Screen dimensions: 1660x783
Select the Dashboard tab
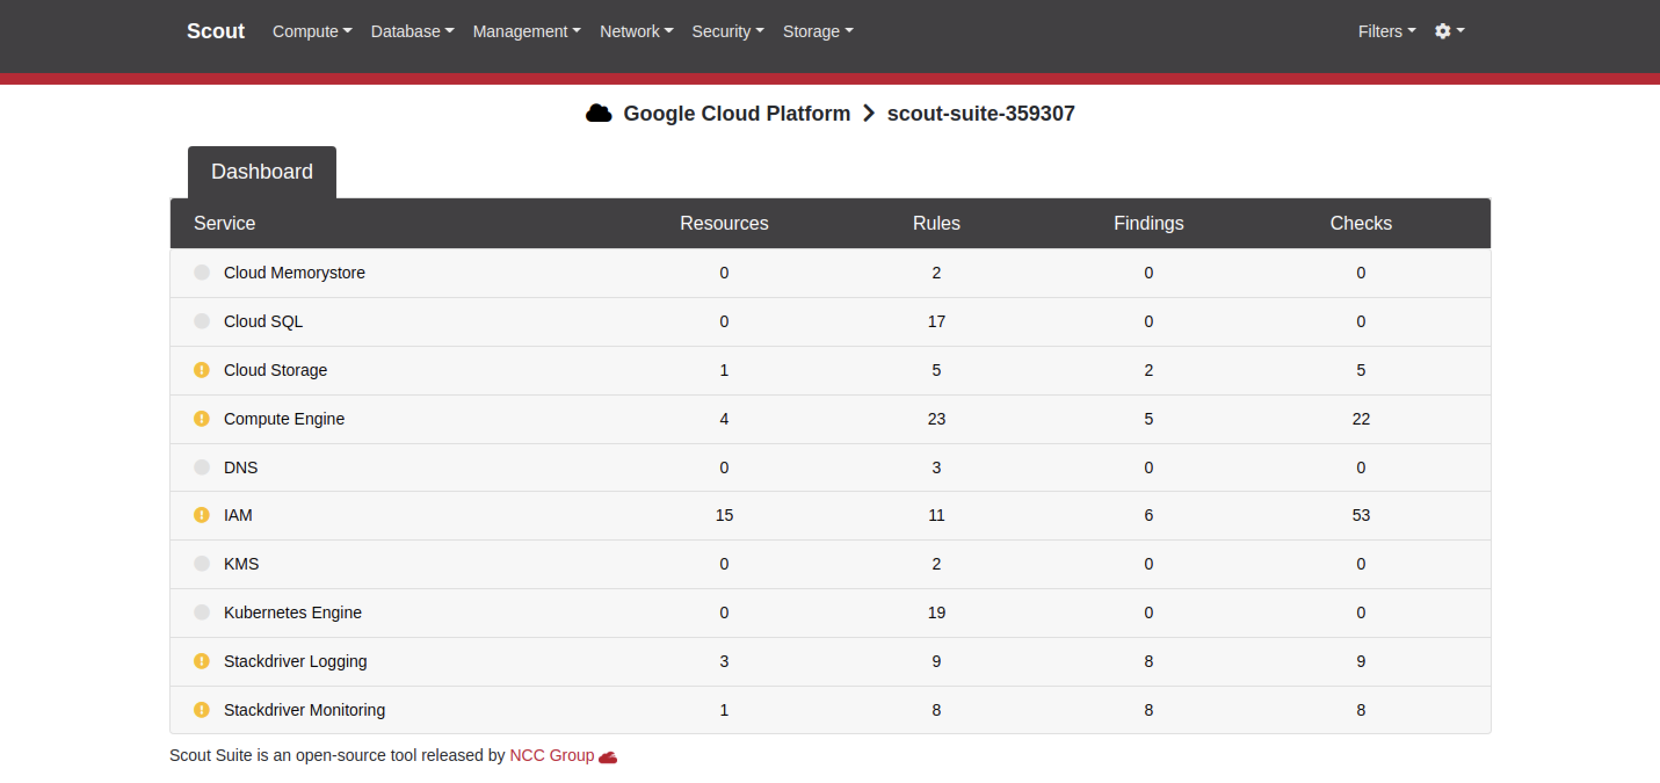click(x=262, y=172)
